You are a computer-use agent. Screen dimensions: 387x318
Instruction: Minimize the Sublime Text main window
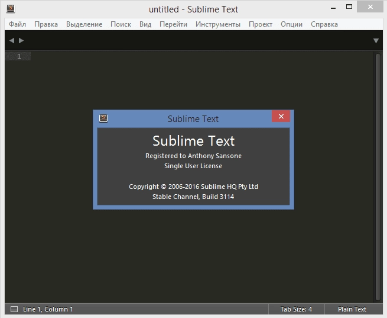pyautogui.click(x=333, y=8)
